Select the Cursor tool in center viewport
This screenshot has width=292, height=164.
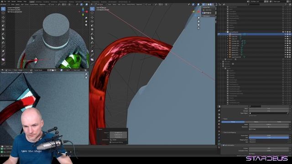pos(92,13)
